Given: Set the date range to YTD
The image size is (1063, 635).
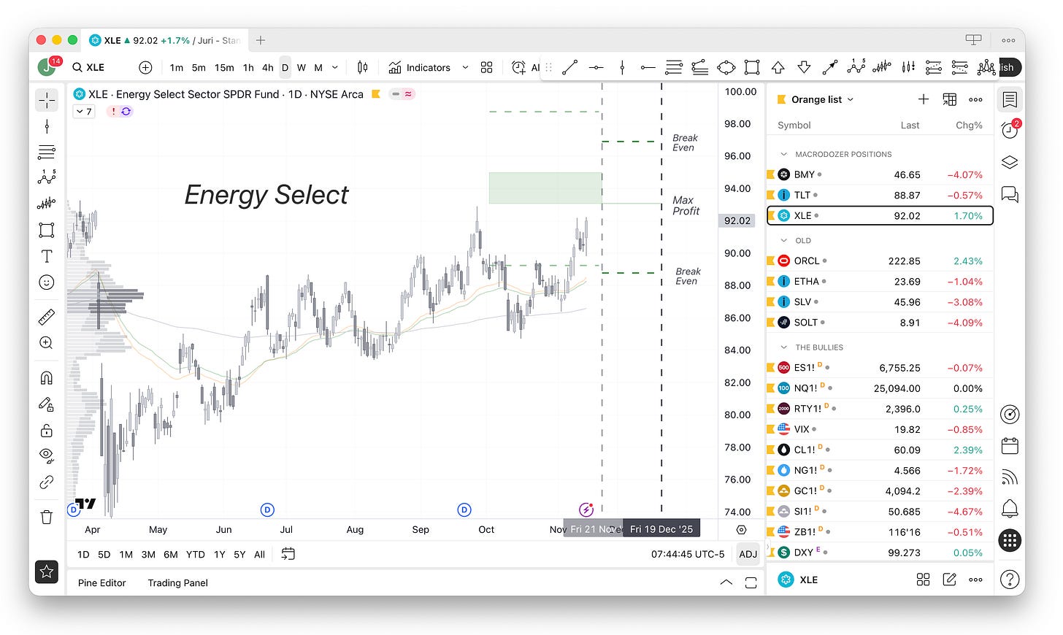Looking at the screenshot, I should pos(195,554).
